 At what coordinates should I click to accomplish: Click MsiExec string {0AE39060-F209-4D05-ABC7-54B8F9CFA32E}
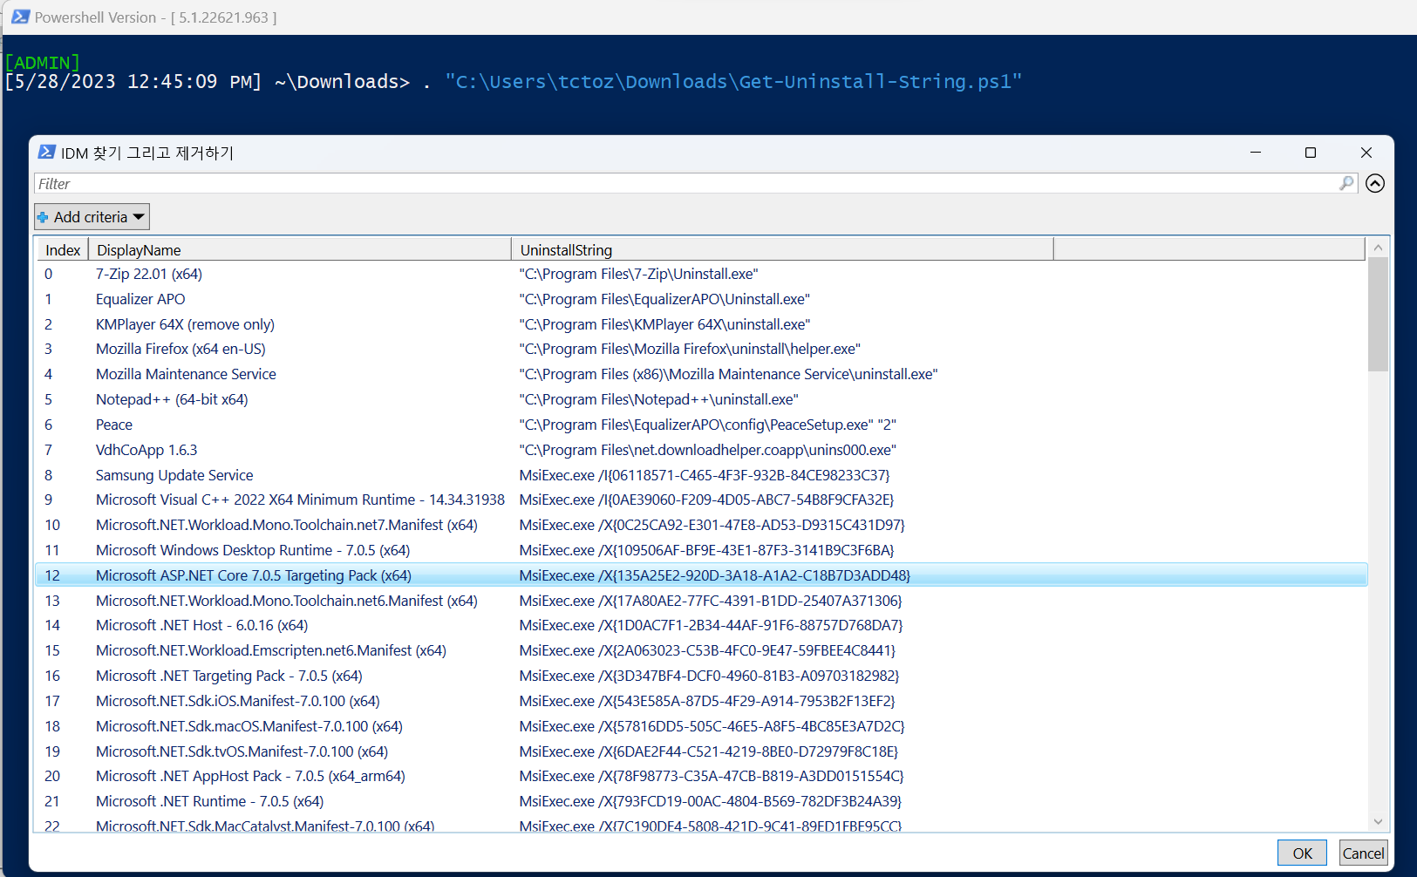pyautogui.click(x=706, y=500)
